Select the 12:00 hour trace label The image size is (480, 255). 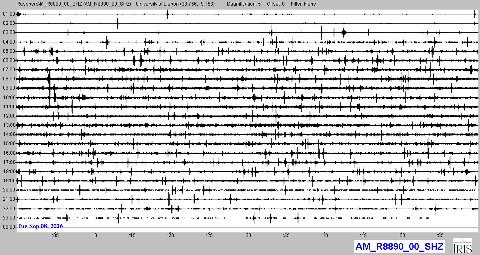click(8, 116)
